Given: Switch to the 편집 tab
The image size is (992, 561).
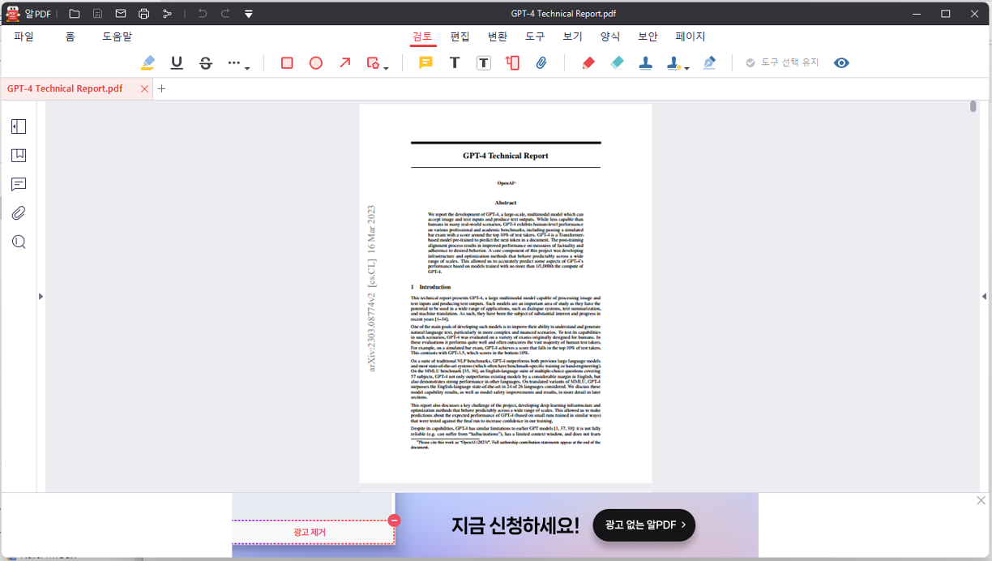Looking at the screenshot, I should 460,36.
